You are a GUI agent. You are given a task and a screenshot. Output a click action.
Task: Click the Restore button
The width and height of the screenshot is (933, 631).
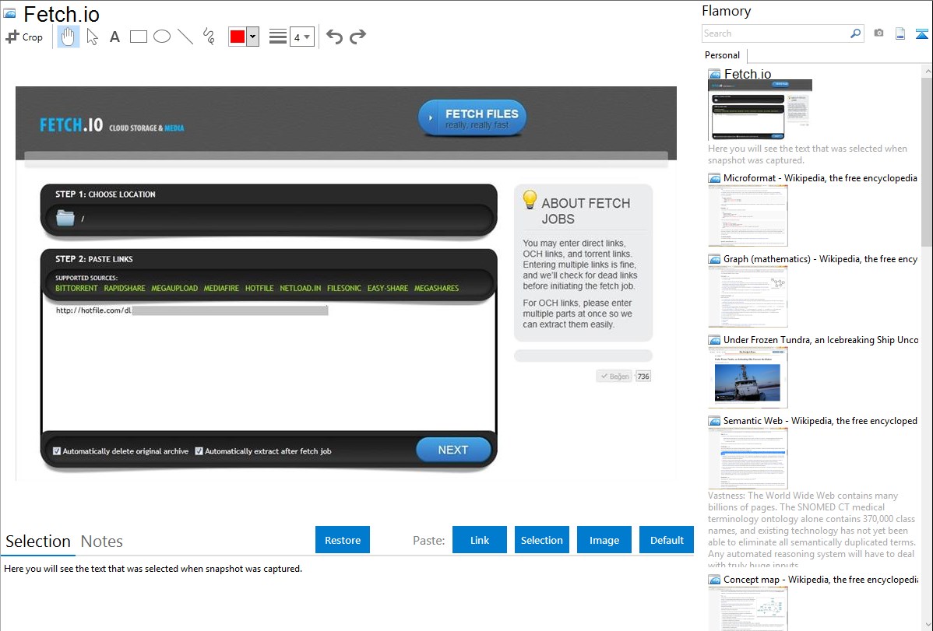coord(343,540)
